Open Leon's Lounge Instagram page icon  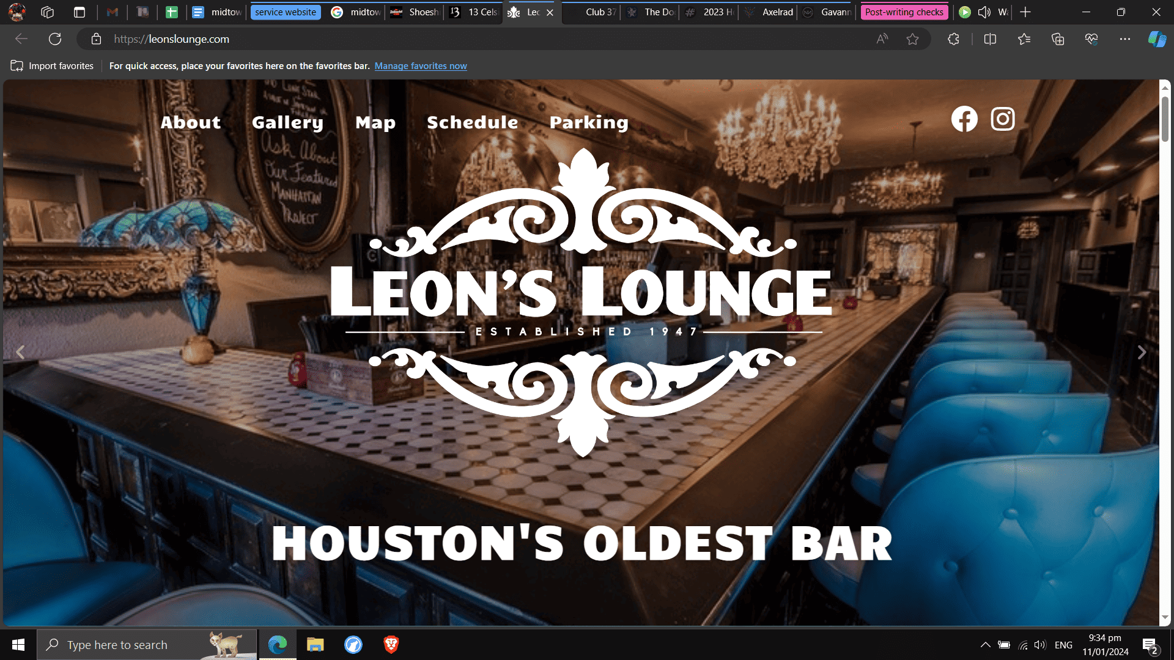[1003, 119]
